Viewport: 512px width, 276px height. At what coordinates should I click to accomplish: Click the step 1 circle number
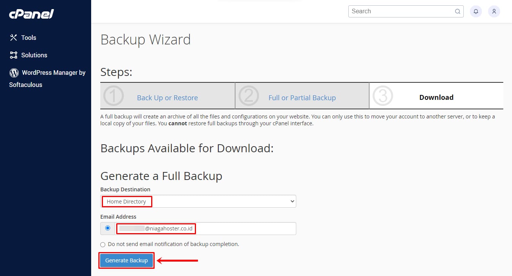click(x=113, y=96)
